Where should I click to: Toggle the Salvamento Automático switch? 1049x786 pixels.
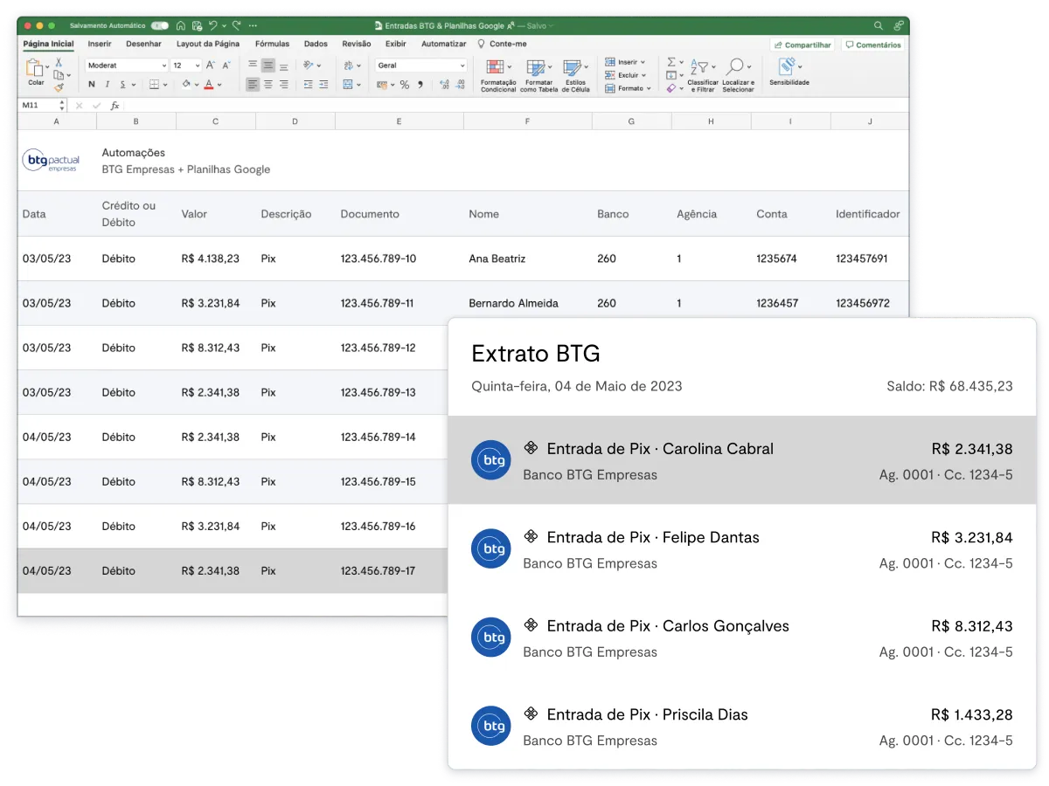point(159,26)
